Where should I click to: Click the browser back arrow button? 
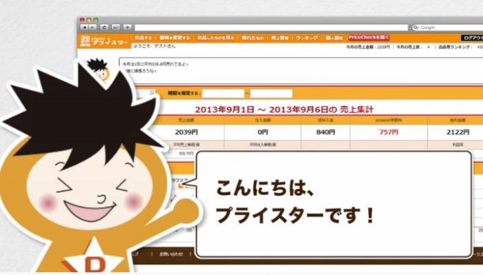[84, 28]
